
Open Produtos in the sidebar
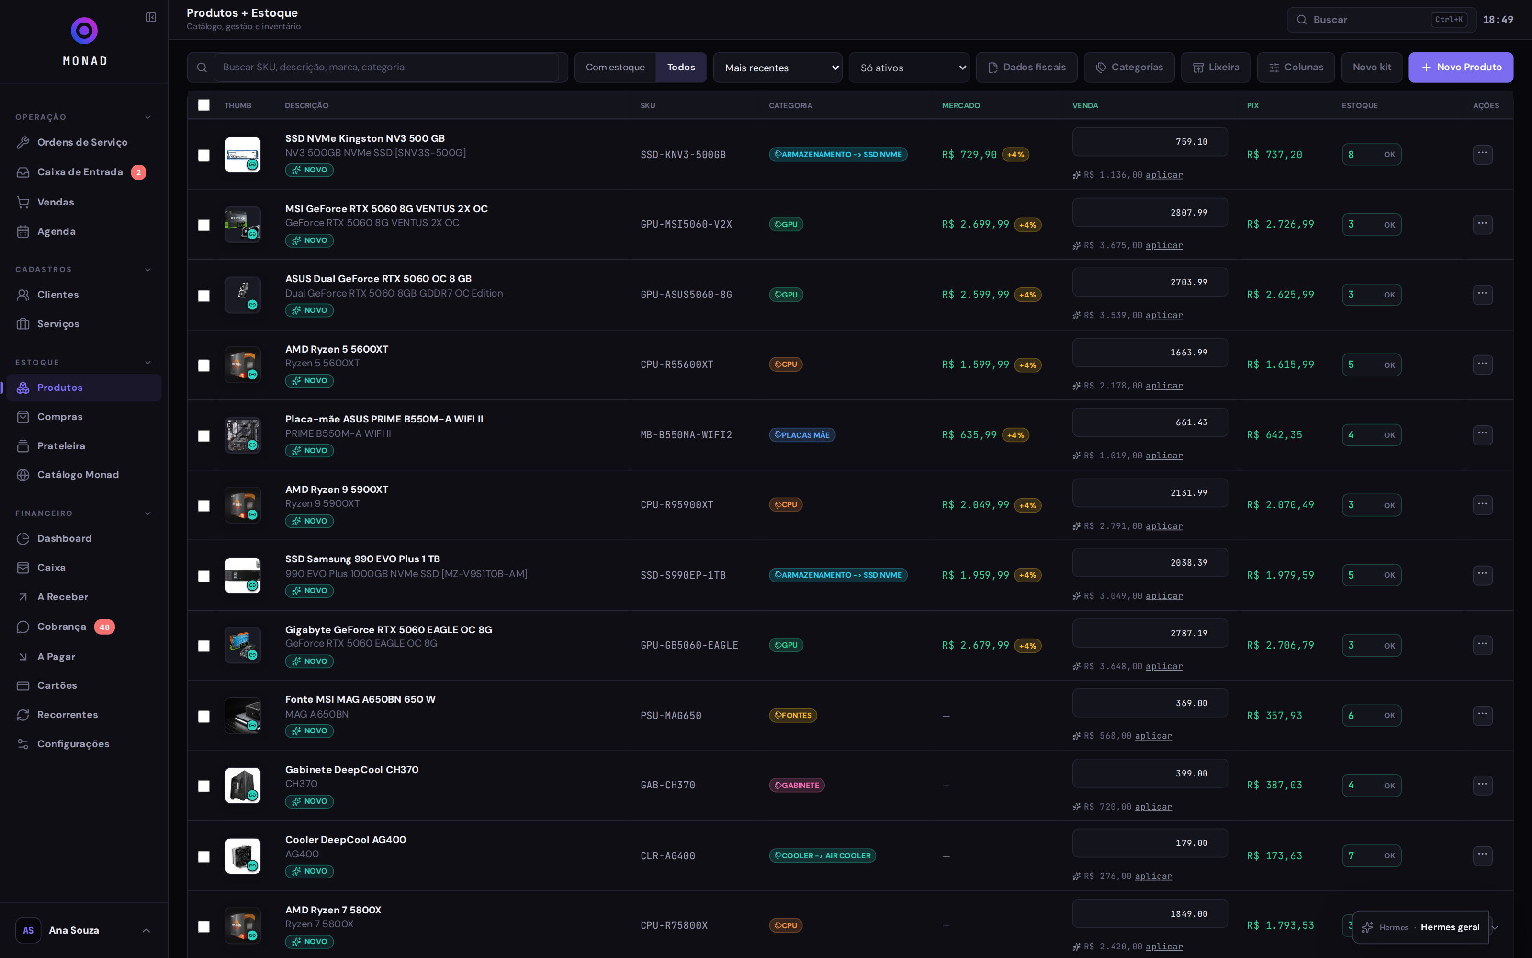[84, 388]
